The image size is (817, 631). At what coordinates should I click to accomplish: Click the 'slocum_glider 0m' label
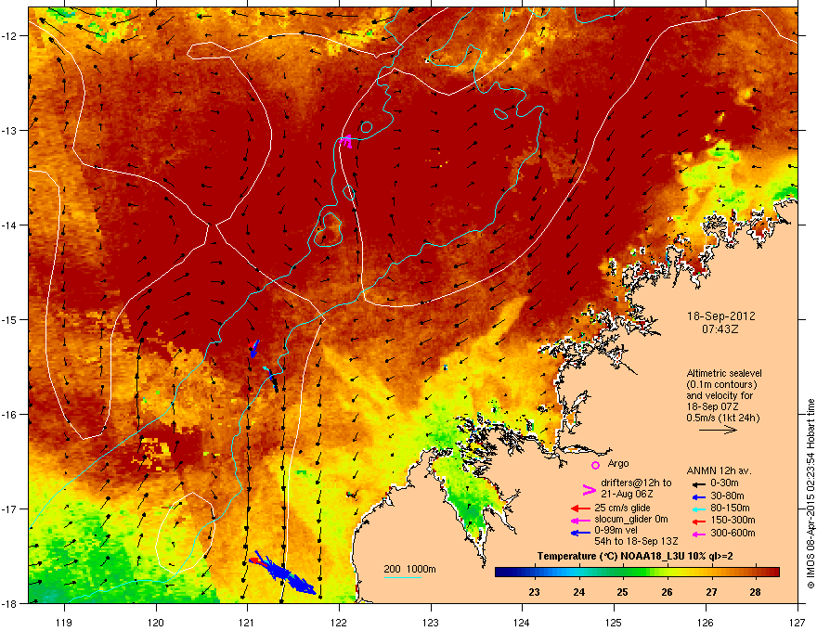coord(631,520)
